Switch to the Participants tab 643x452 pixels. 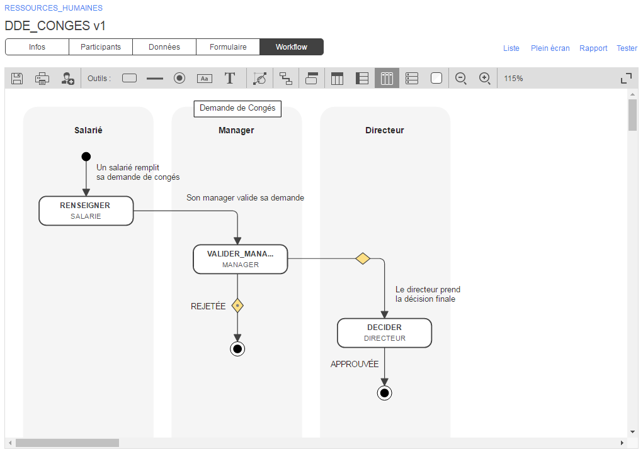[101, 47]
